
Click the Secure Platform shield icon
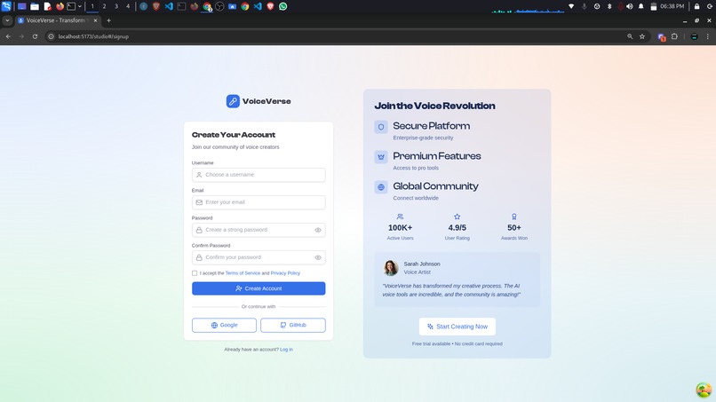[x=381, y=127]
